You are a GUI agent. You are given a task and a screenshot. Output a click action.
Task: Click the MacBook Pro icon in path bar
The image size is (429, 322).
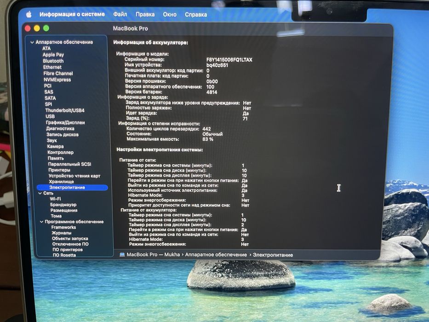122,255
